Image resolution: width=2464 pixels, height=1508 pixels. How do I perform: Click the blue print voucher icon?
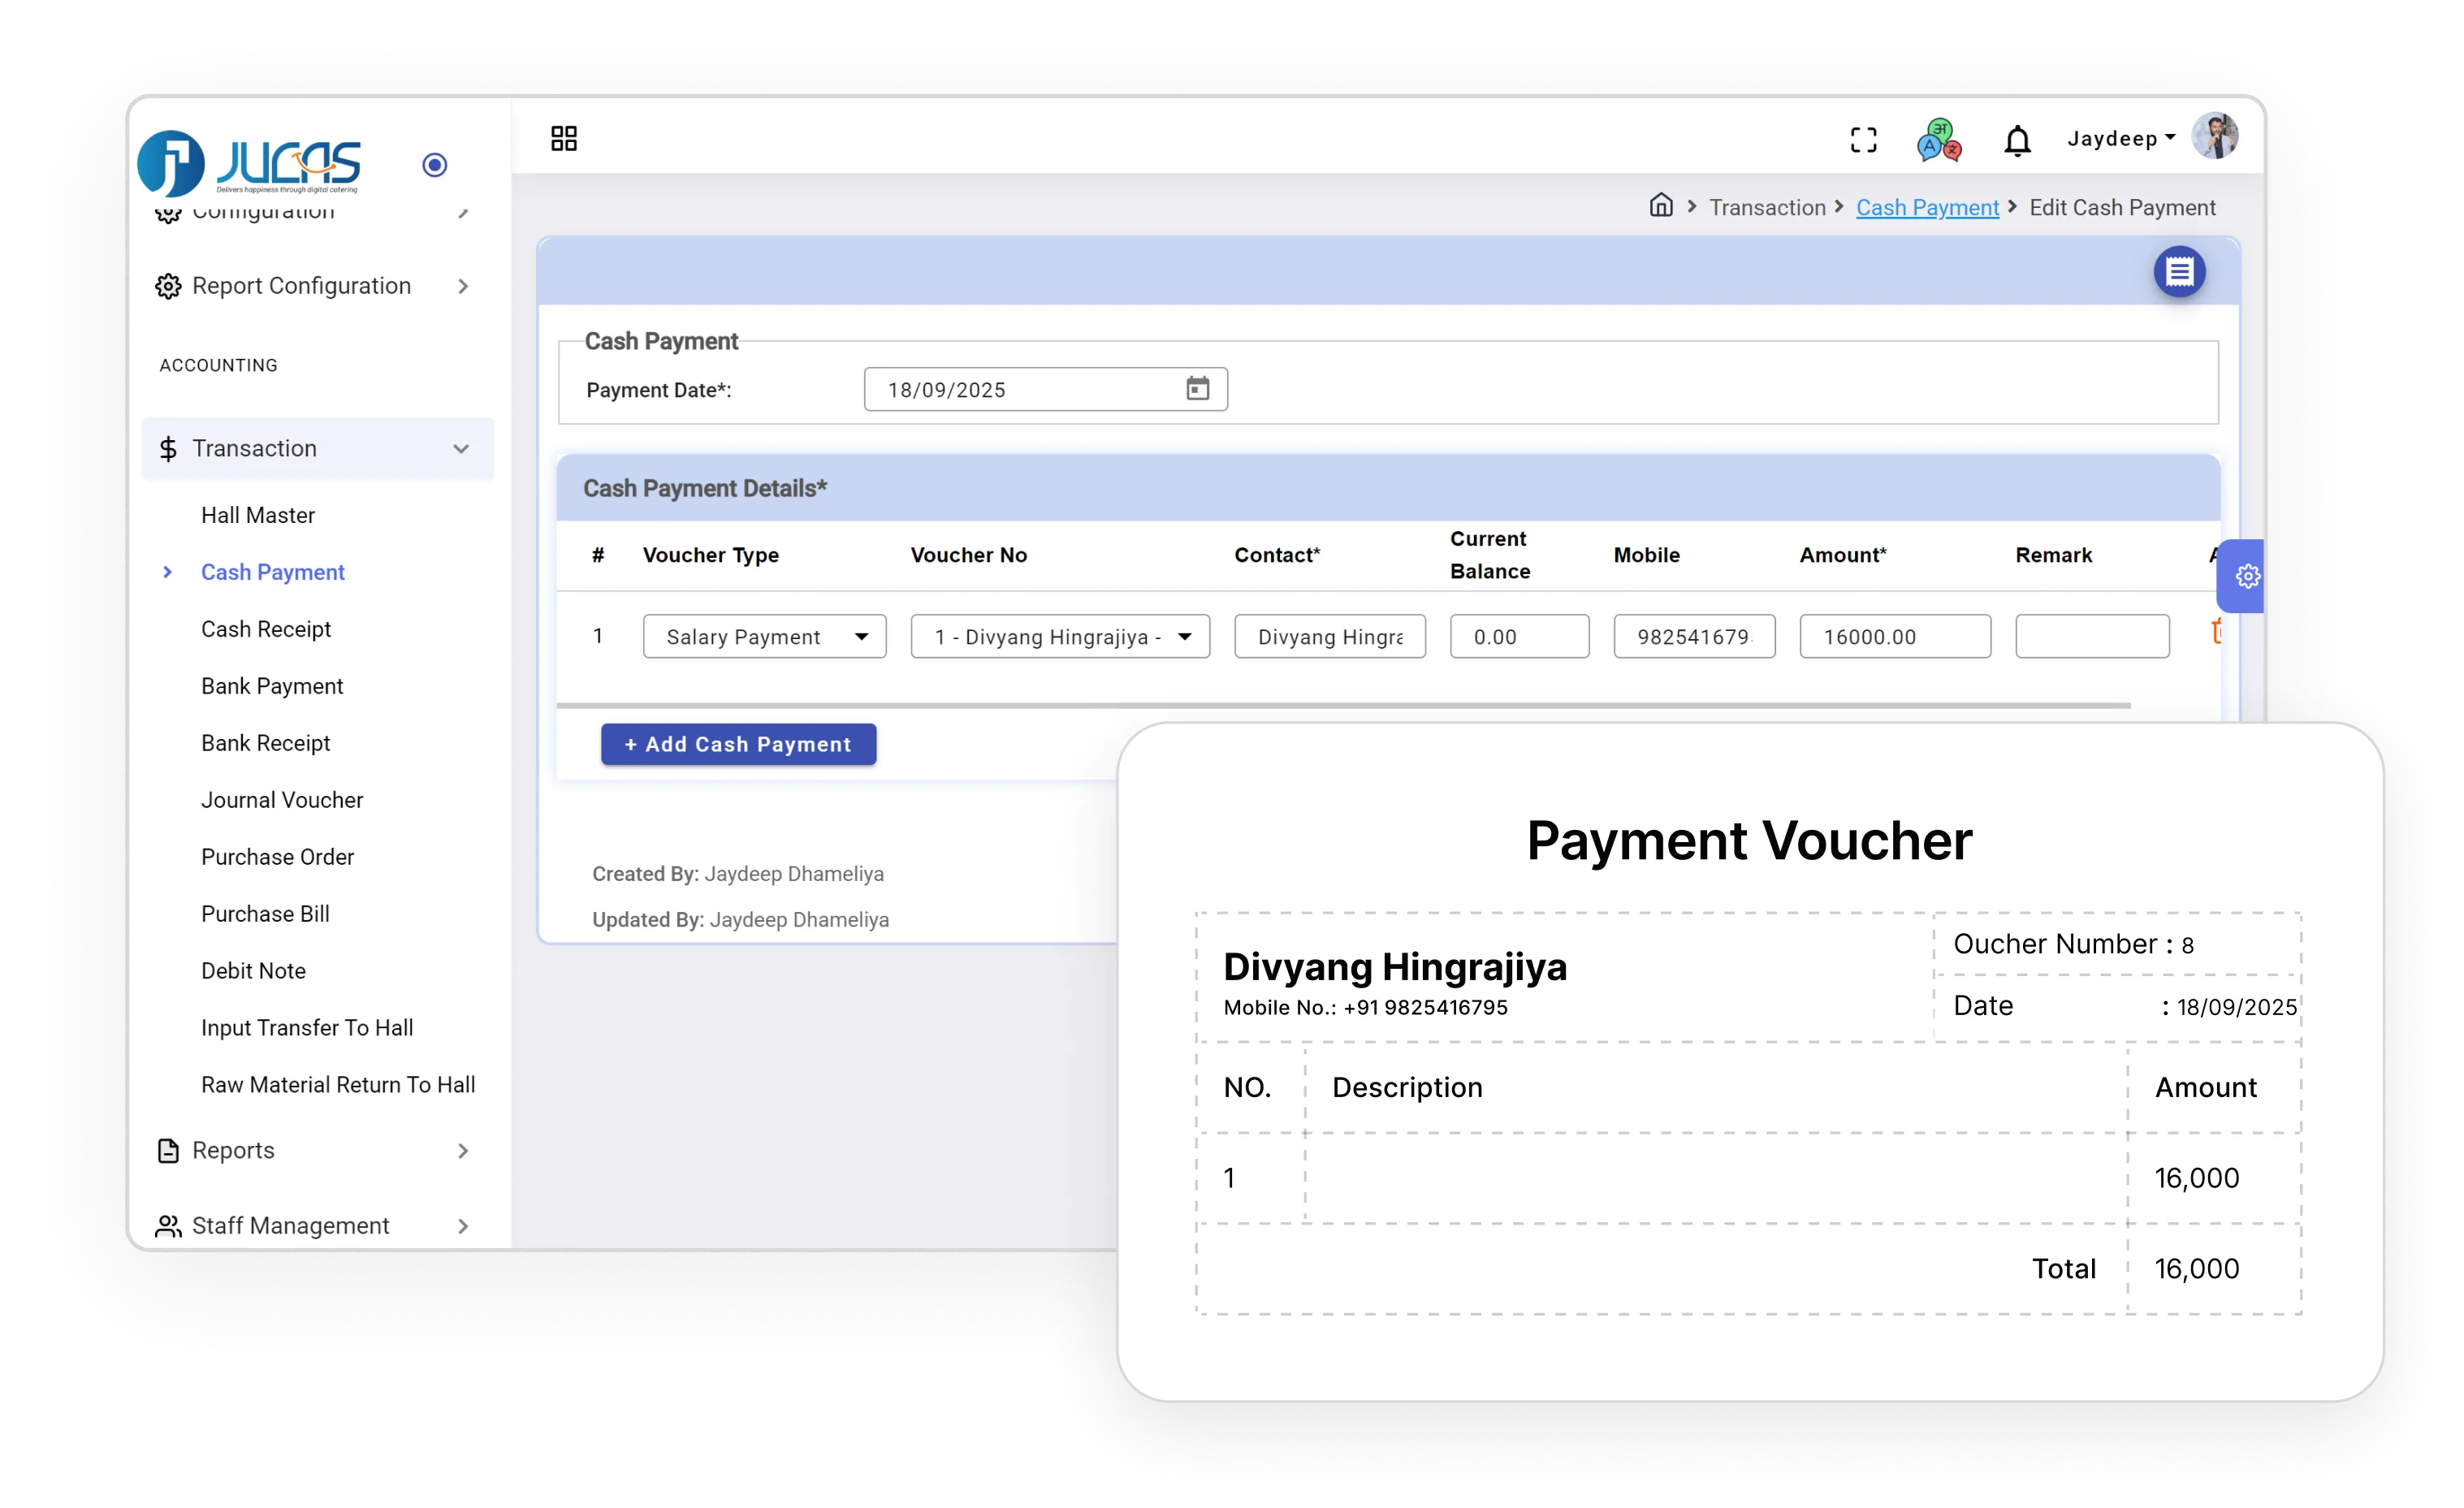coord(2180,271)
